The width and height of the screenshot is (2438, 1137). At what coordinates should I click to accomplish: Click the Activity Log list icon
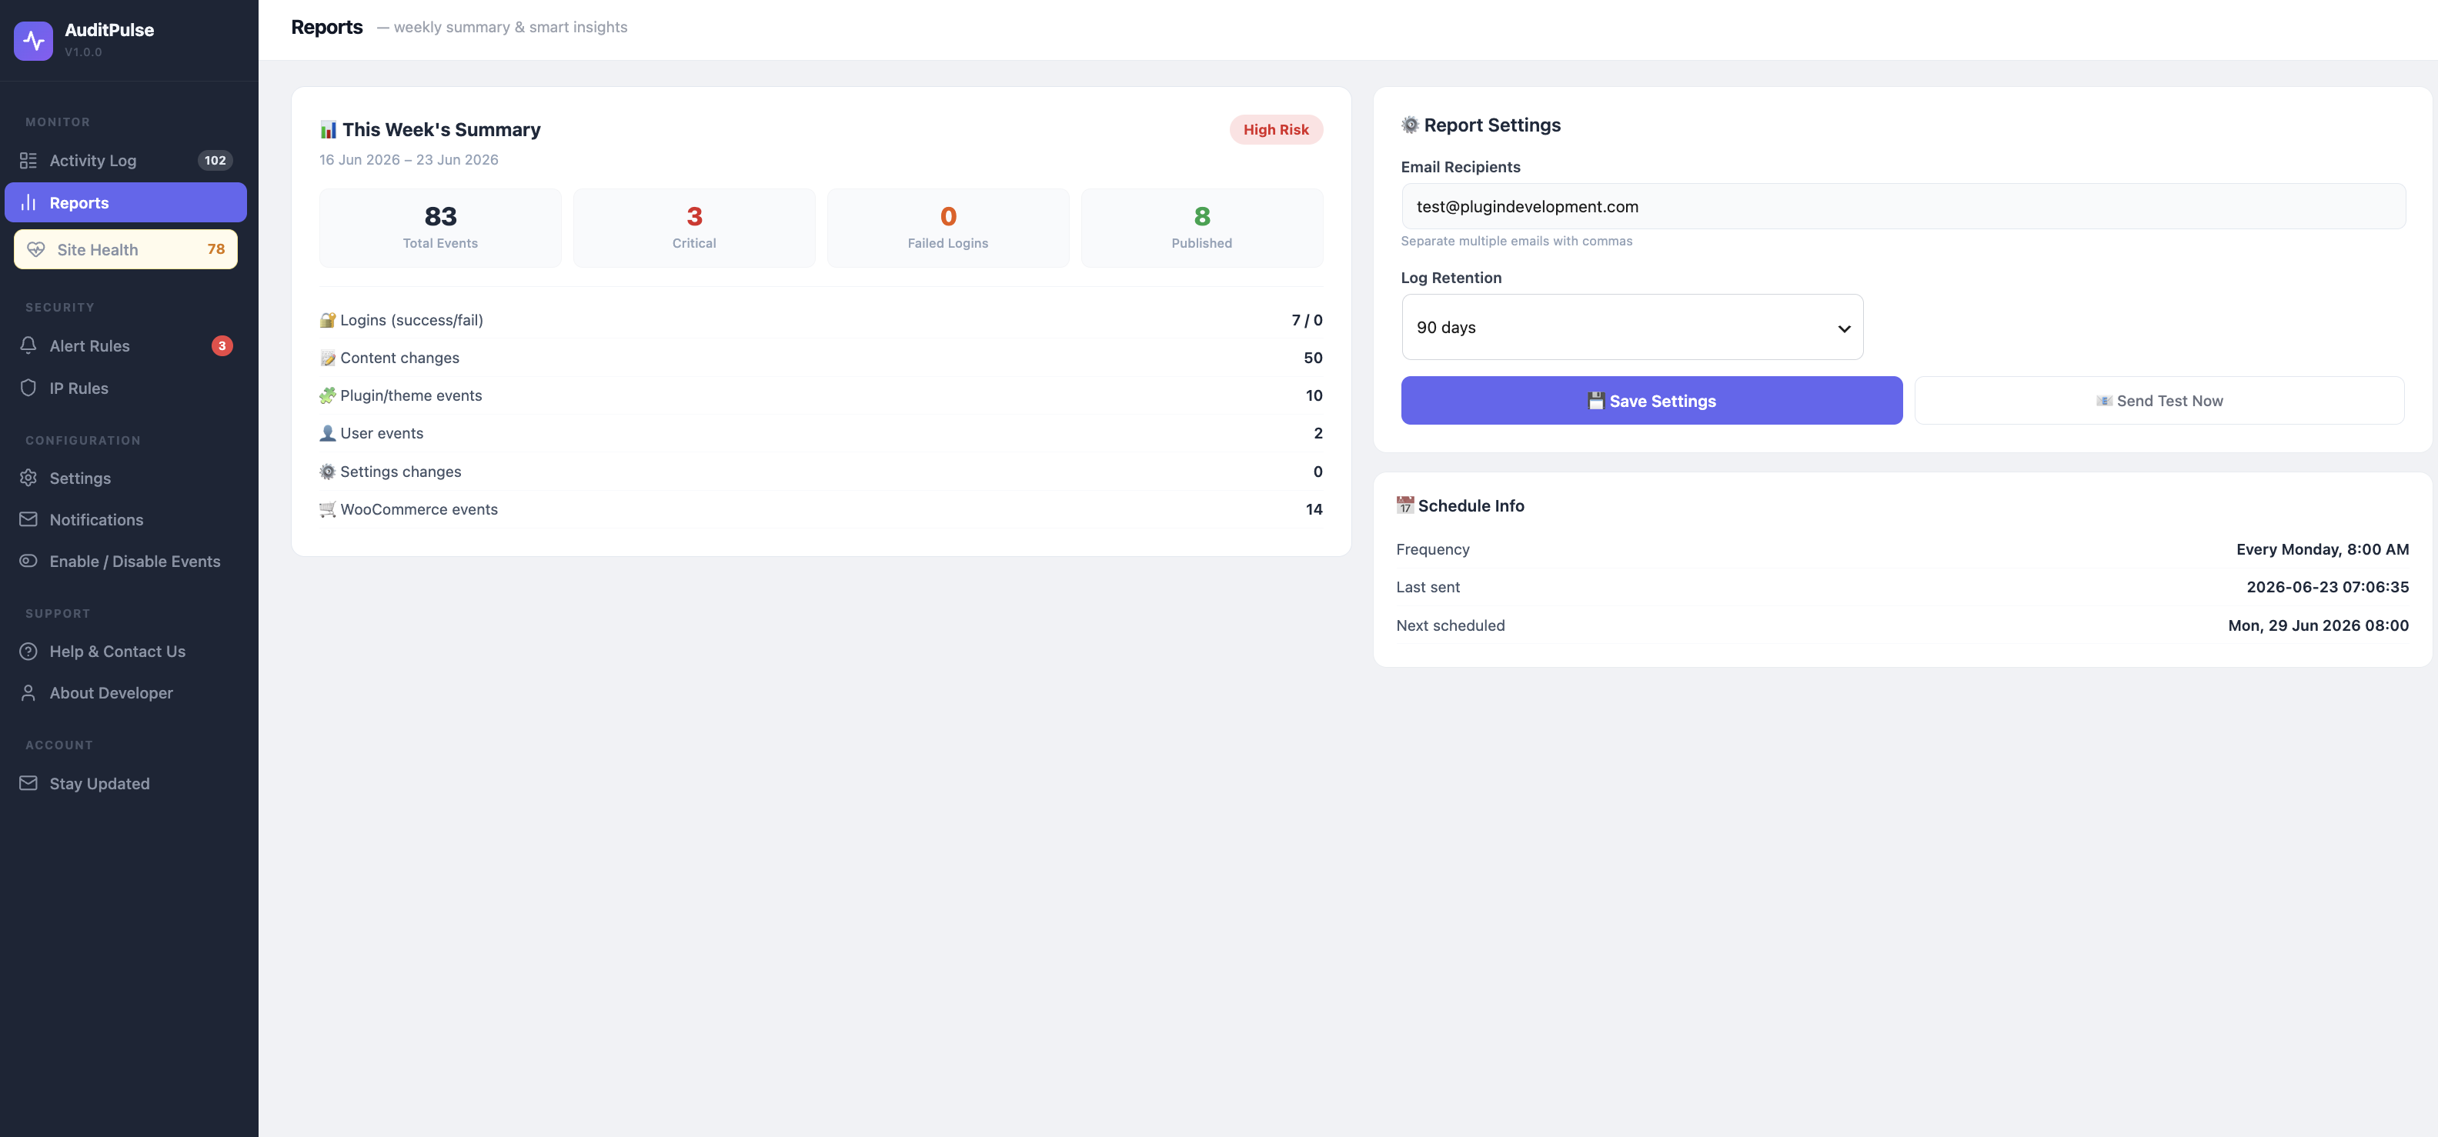click(28, 161)
